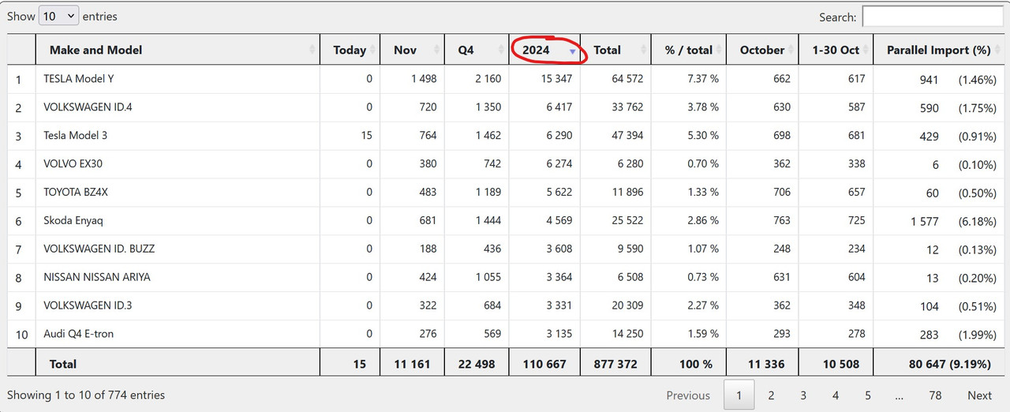Go to pagination page 5
The height and width of the screenshot is (412, 1010).
(867, 395)
